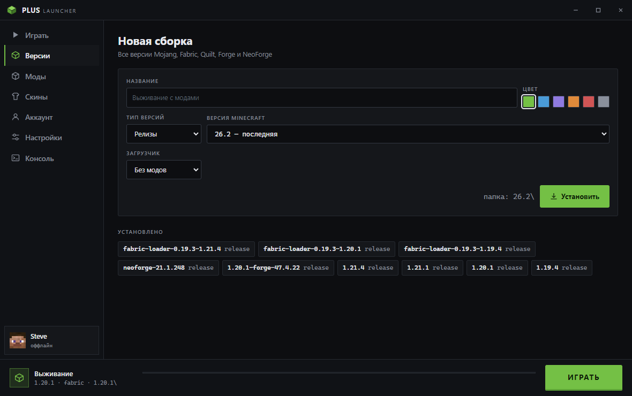Click installed fabric-loader-0.19.3-1.21.4 chip
The image size is (632, 396).
pyautogui.click(x=186, y=249)
